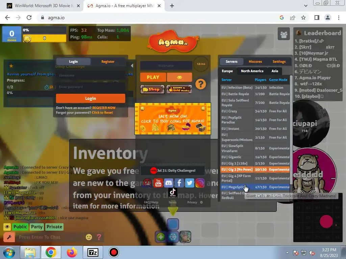Use the freeze snowflake powerup item
This screenshot has height=259, width=346.
(173, 237)
